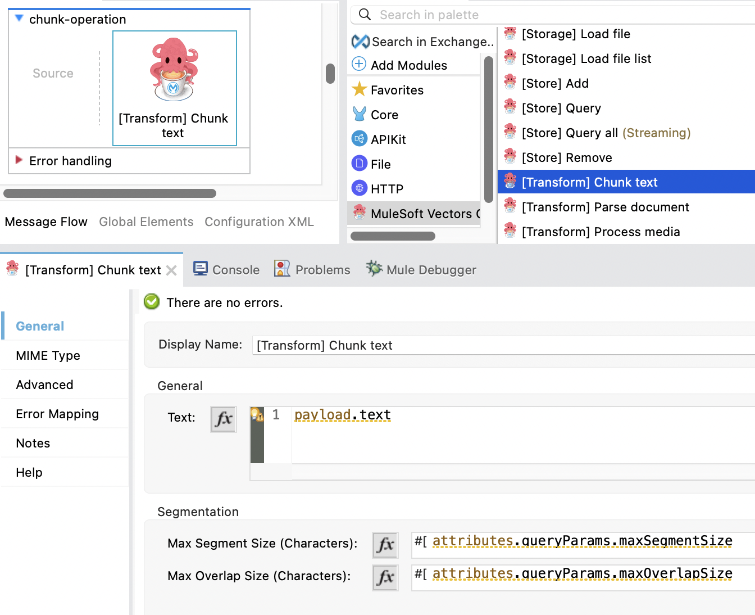This screenshot has width=755, height=615.
Task: Click the Add Modules link
Action: point(409,65)
